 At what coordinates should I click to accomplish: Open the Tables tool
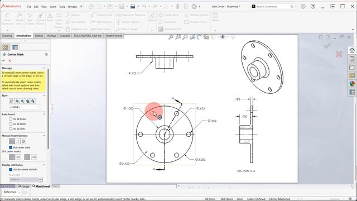coord(215,17)
